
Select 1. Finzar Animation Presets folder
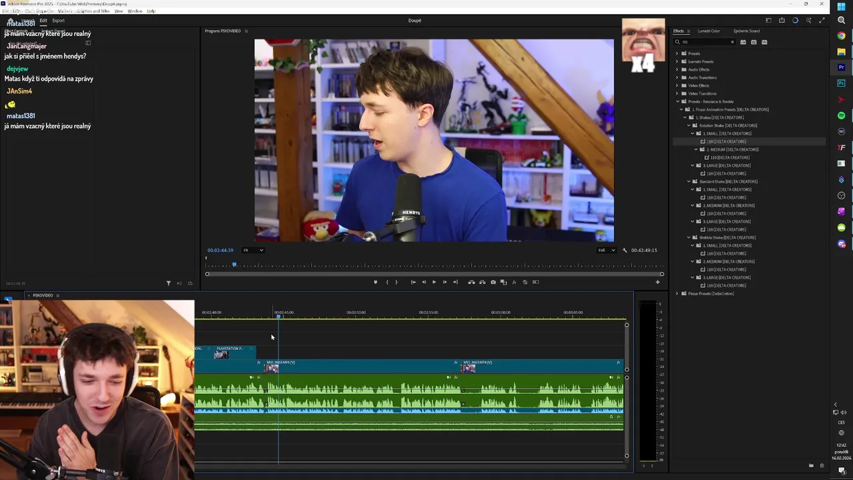point(730,109)
